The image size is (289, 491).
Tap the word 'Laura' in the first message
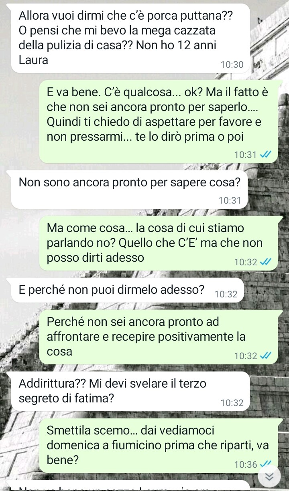coord(33,61)
